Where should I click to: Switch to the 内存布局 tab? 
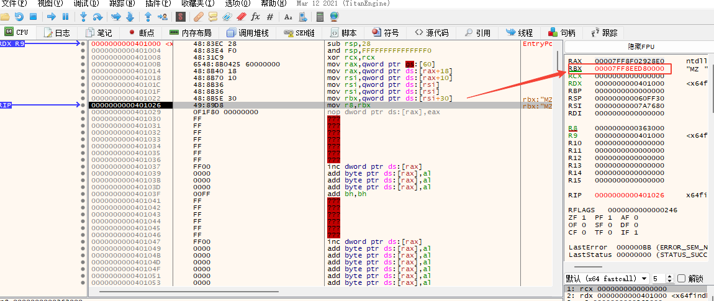[191, 33]
